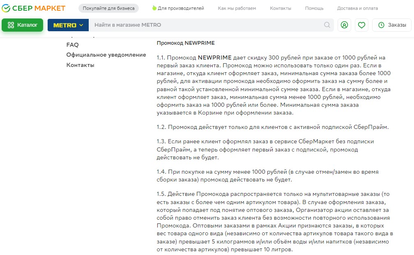Click clause 1.2 about СберПрайм subscription

[x=272, y=127]
